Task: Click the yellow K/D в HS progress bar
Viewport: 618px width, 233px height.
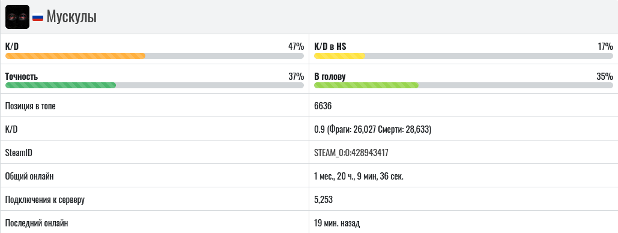Action: click(x=464, y=56)
